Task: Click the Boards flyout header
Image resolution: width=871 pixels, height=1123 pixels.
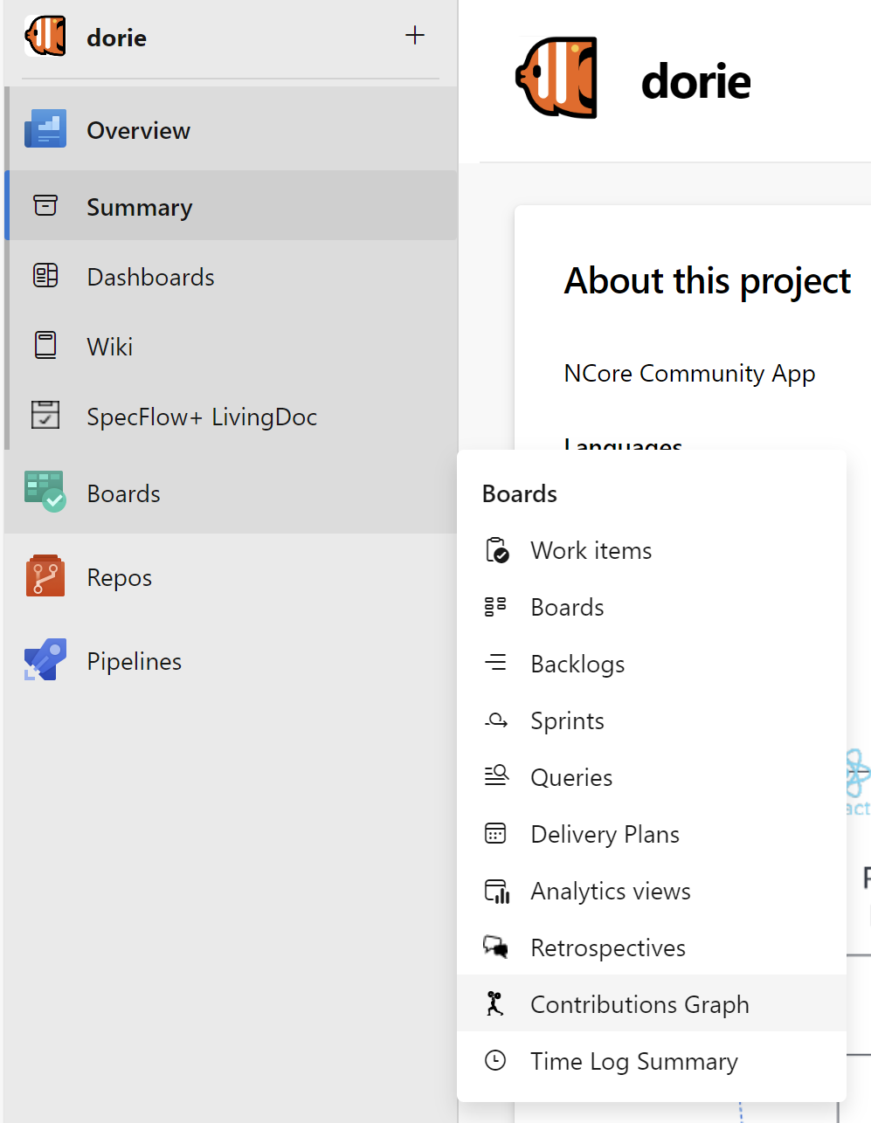Action: [x=520, y=493]
